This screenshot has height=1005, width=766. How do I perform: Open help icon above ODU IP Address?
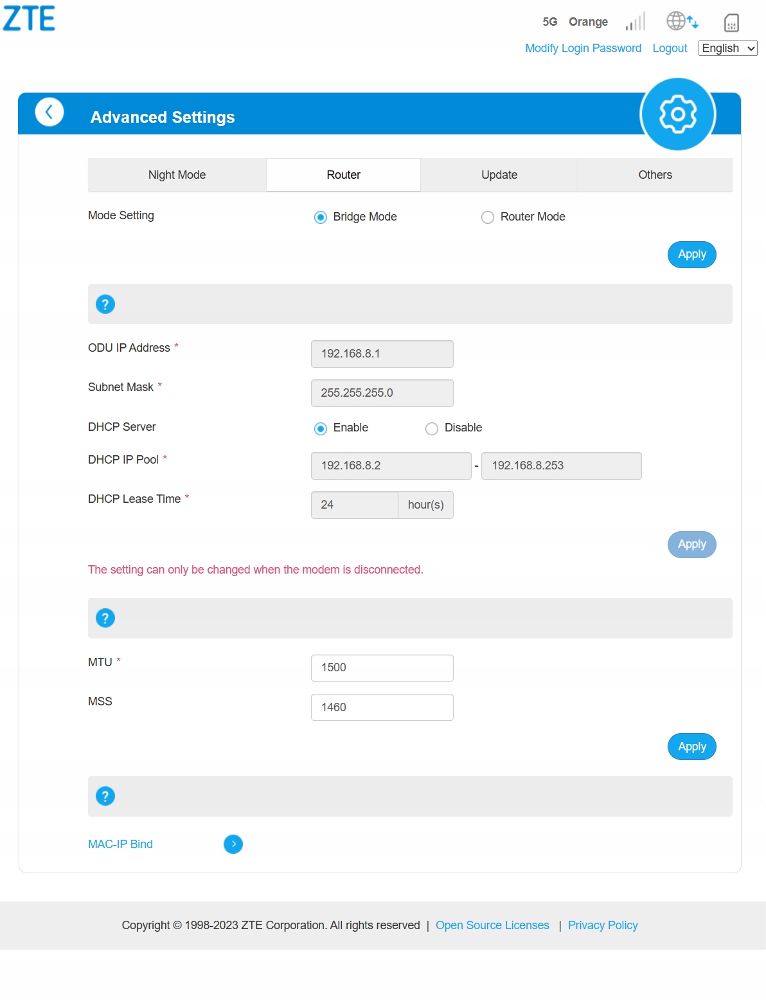point(105,304)
